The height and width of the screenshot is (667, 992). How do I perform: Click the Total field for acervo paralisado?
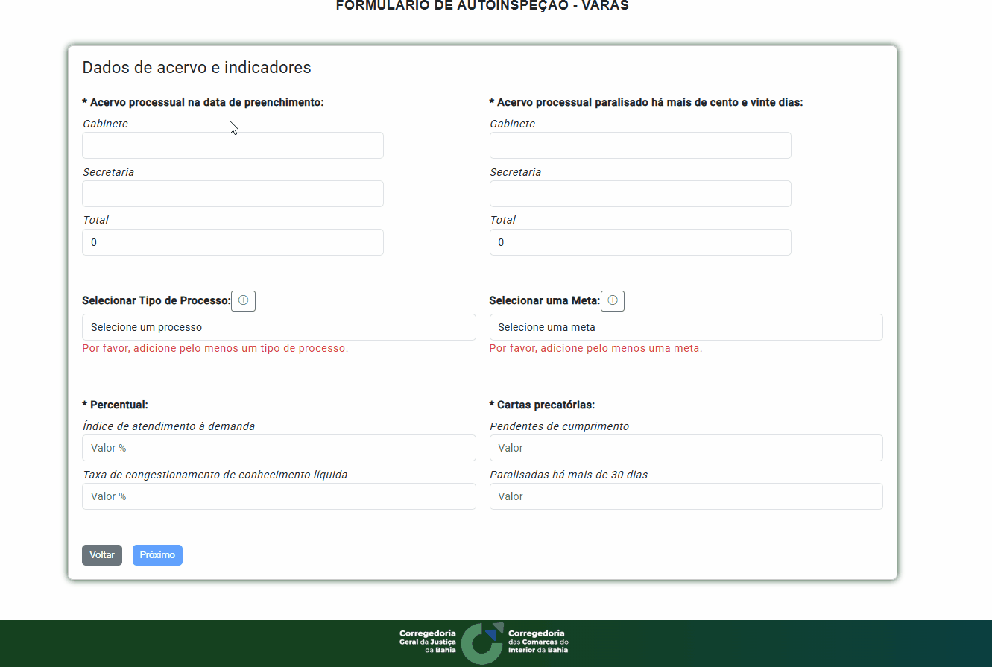(640, 242)
